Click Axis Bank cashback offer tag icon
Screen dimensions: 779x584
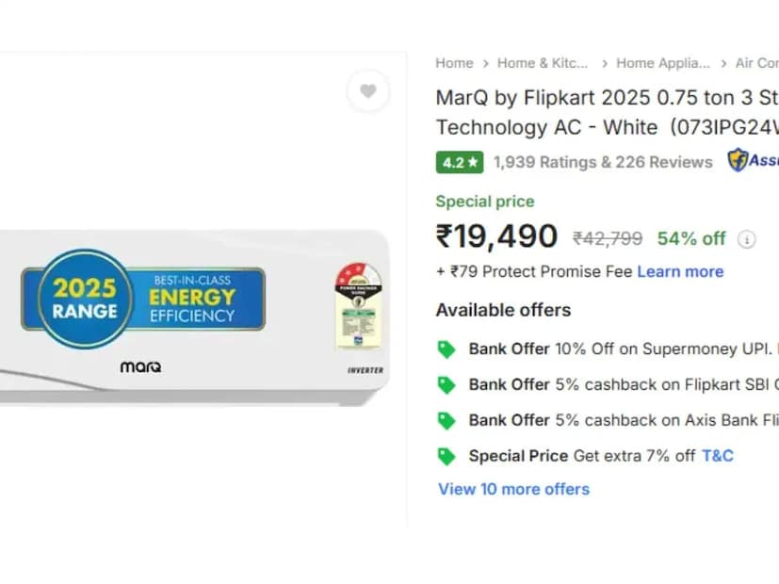(446, 420)
